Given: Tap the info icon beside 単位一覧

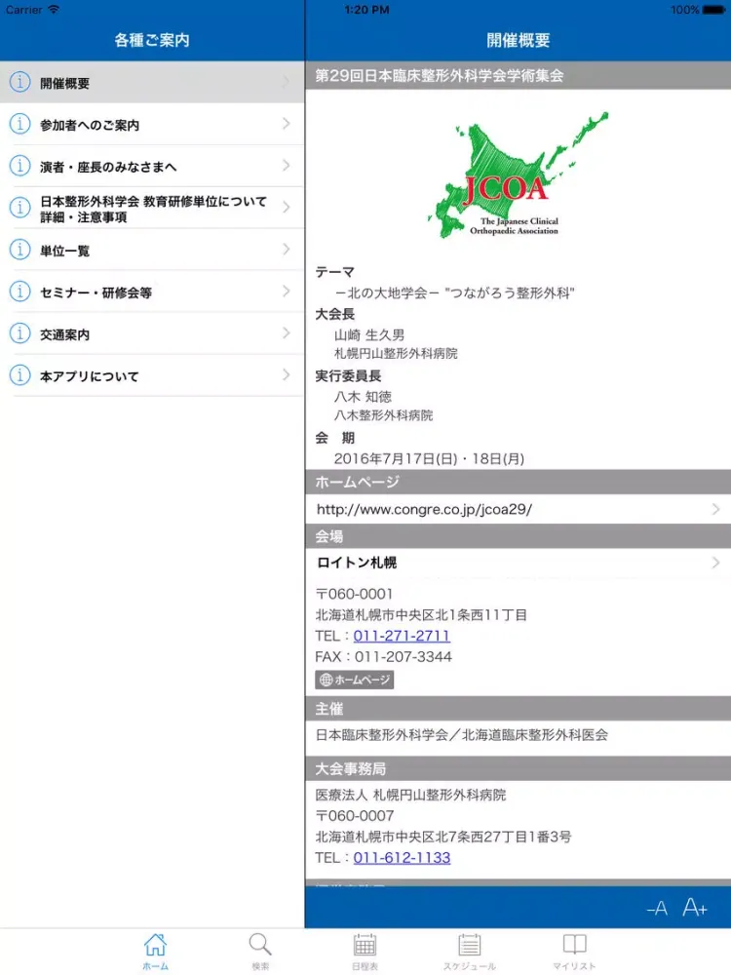Looking at the screenshot, I should 19,250.
